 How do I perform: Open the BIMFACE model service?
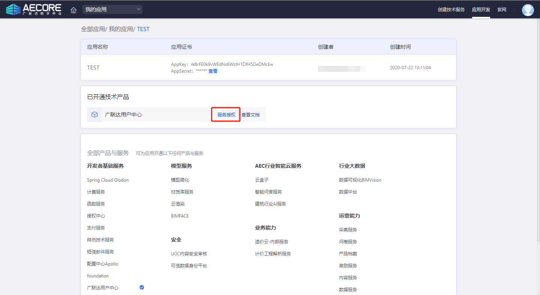(x=180, y=216)
